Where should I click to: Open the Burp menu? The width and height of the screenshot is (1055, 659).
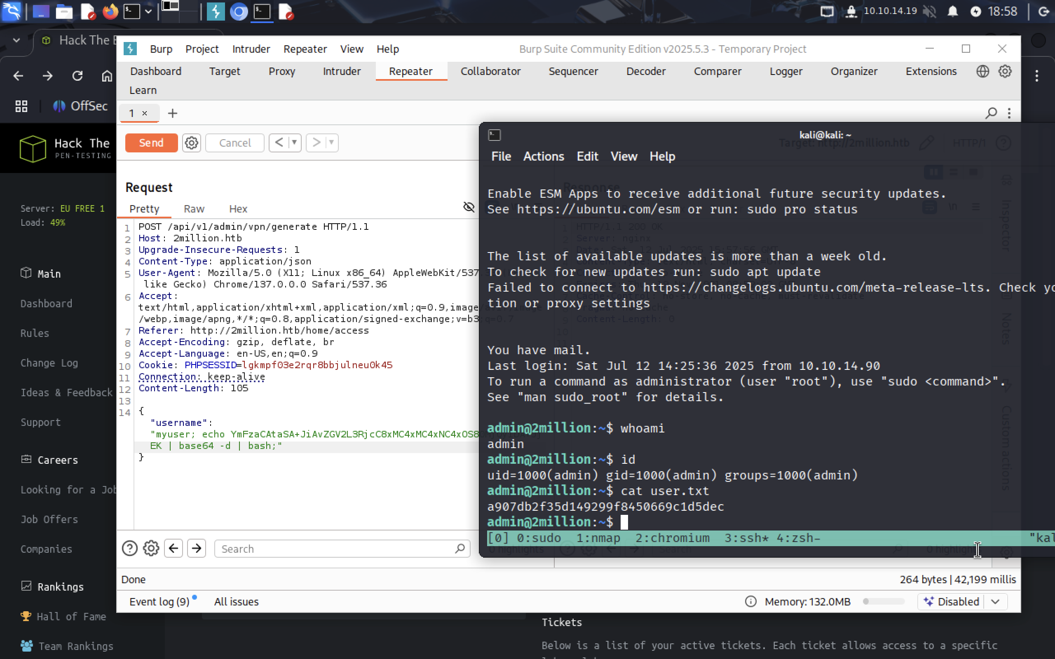pyautogui.click(x=161, y=49)
